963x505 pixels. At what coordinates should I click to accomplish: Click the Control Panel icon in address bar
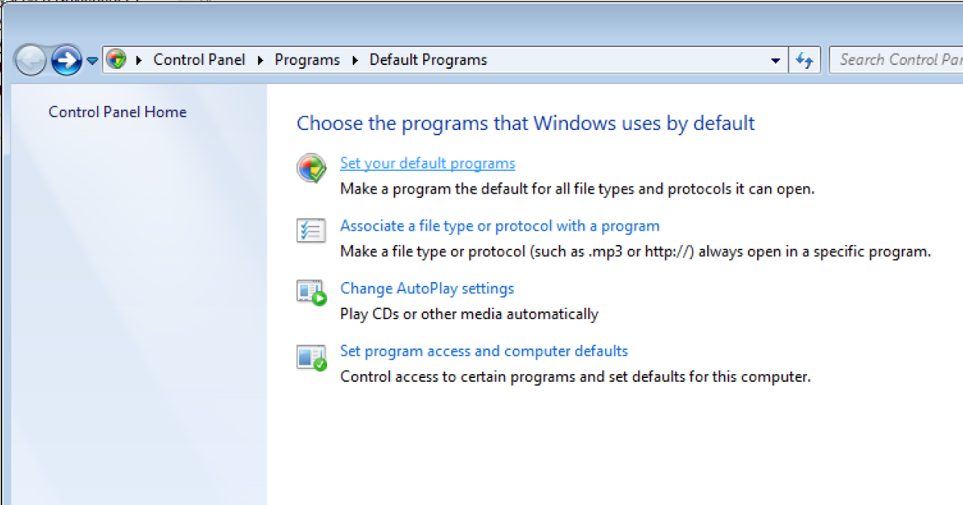click(x=117, y=60)
